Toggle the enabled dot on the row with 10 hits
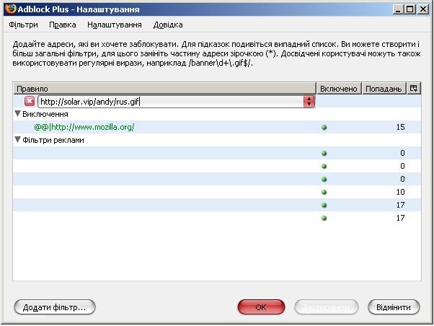The height and width of the screenshot is (326, 434). point(324,192)
